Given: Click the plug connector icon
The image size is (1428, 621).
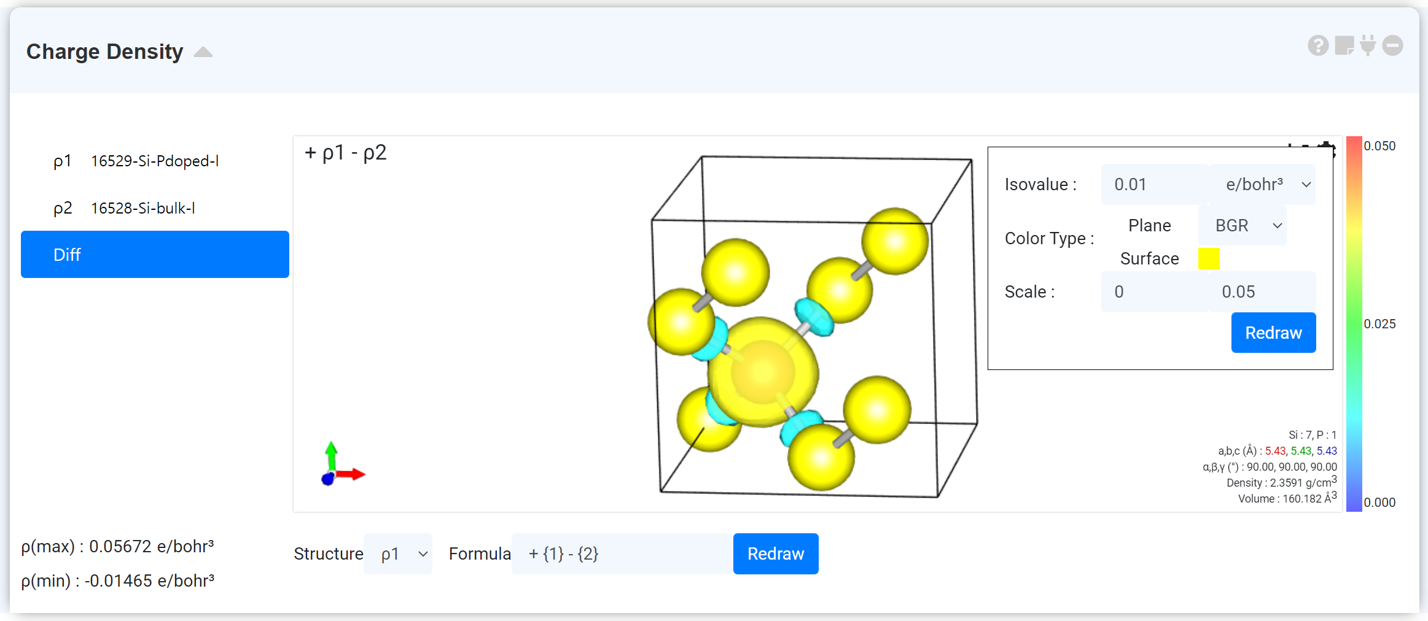Looking at the screenshot, I should coord(1368,45).
